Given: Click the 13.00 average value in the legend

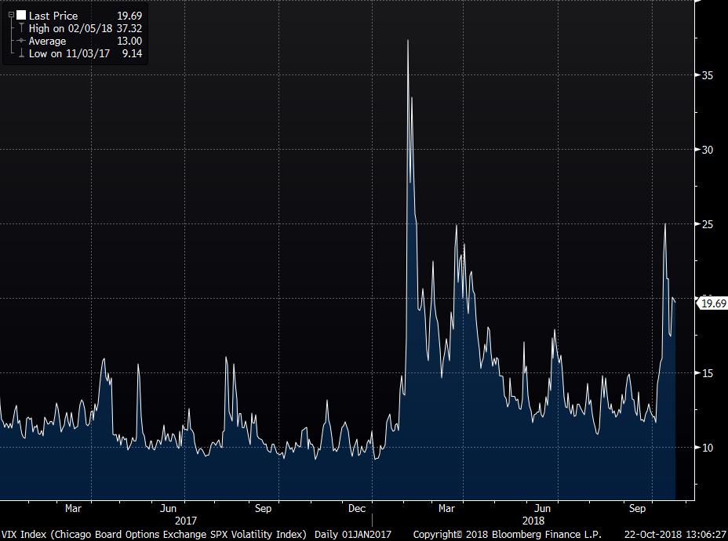Looking at the screenshot, I should (x=129, y=41).
